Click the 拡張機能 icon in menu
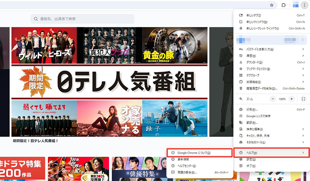The width and height of the screenshot is (310, 181). (241, 82)
